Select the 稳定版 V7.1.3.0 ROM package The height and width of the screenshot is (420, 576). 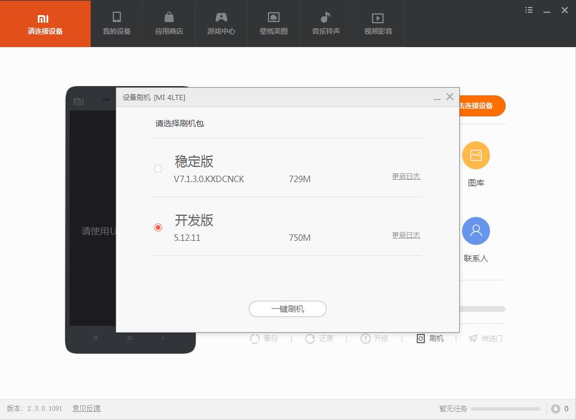[x=158, y=169]
